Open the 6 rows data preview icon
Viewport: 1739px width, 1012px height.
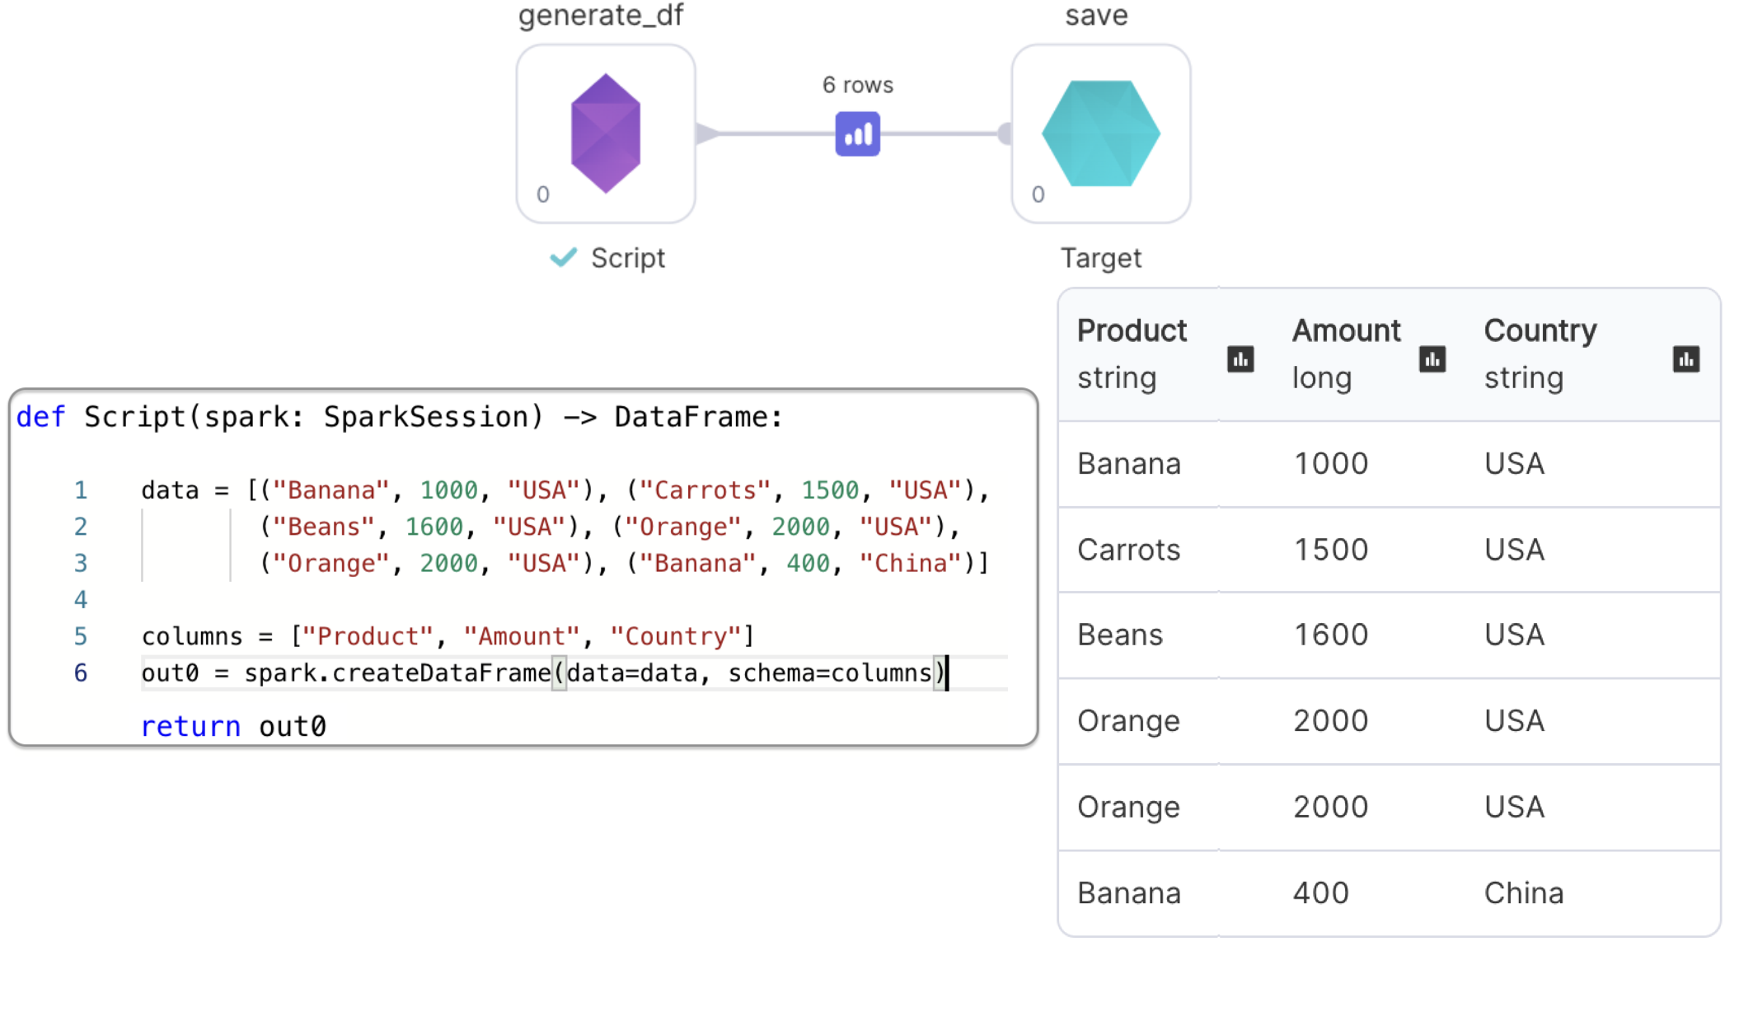857,134
